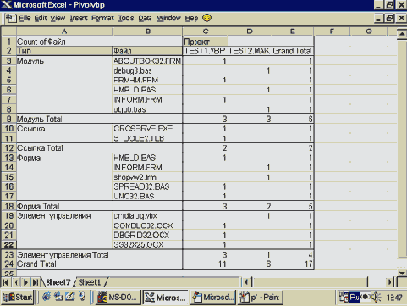The height and width of the screenshot is (306, 407).
Task: Click the Ru language indicator in tray
Action: pyautogui.click(x=355, y=298)
